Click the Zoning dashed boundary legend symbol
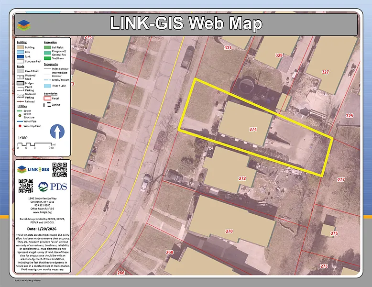This screenshot has height=287, width=372. pos(47,105)
